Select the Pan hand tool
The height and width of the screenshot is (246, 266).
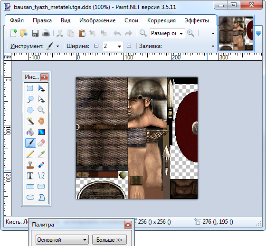click(x=41, y=121)
